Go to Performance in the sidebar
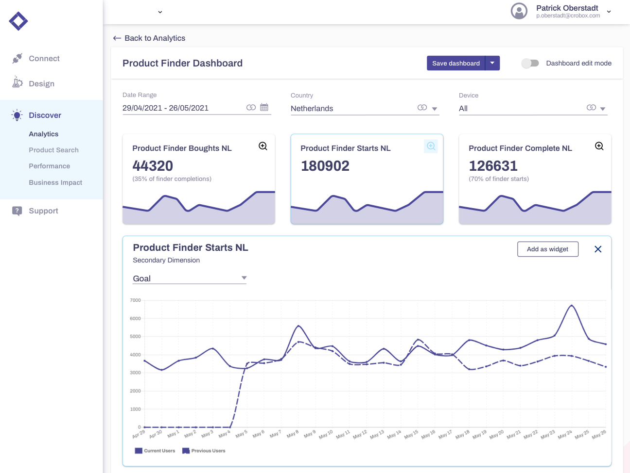630x473 pixels. pos(49,166)
